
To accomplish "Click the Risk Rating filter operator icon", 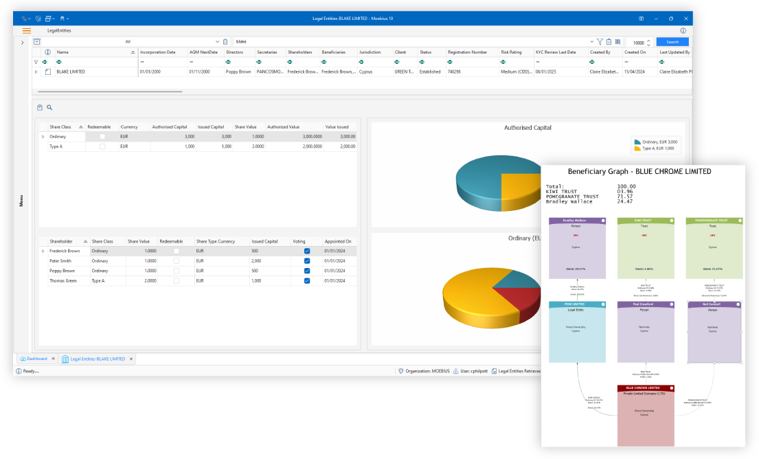I will (x=503, y=62).
